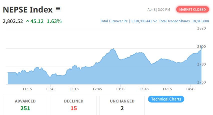Click the 13:45 time axis label
The height and width of the screenshot is (115, 213).
click(x=144, y=89)
